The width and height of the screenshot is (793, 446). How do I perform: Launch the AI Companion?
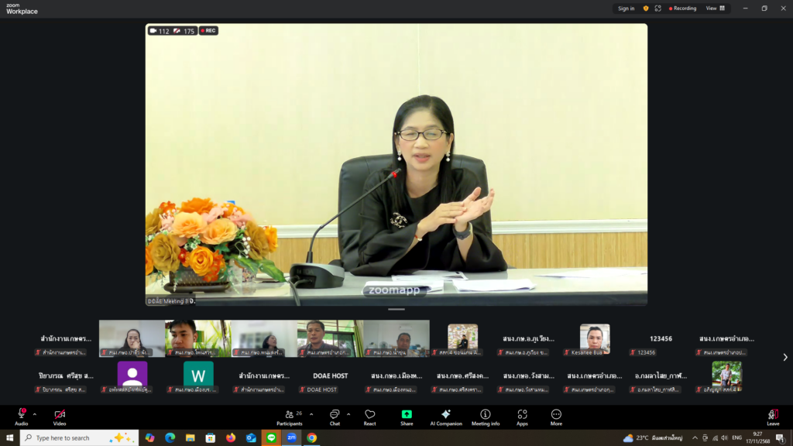tap(446, 416)
